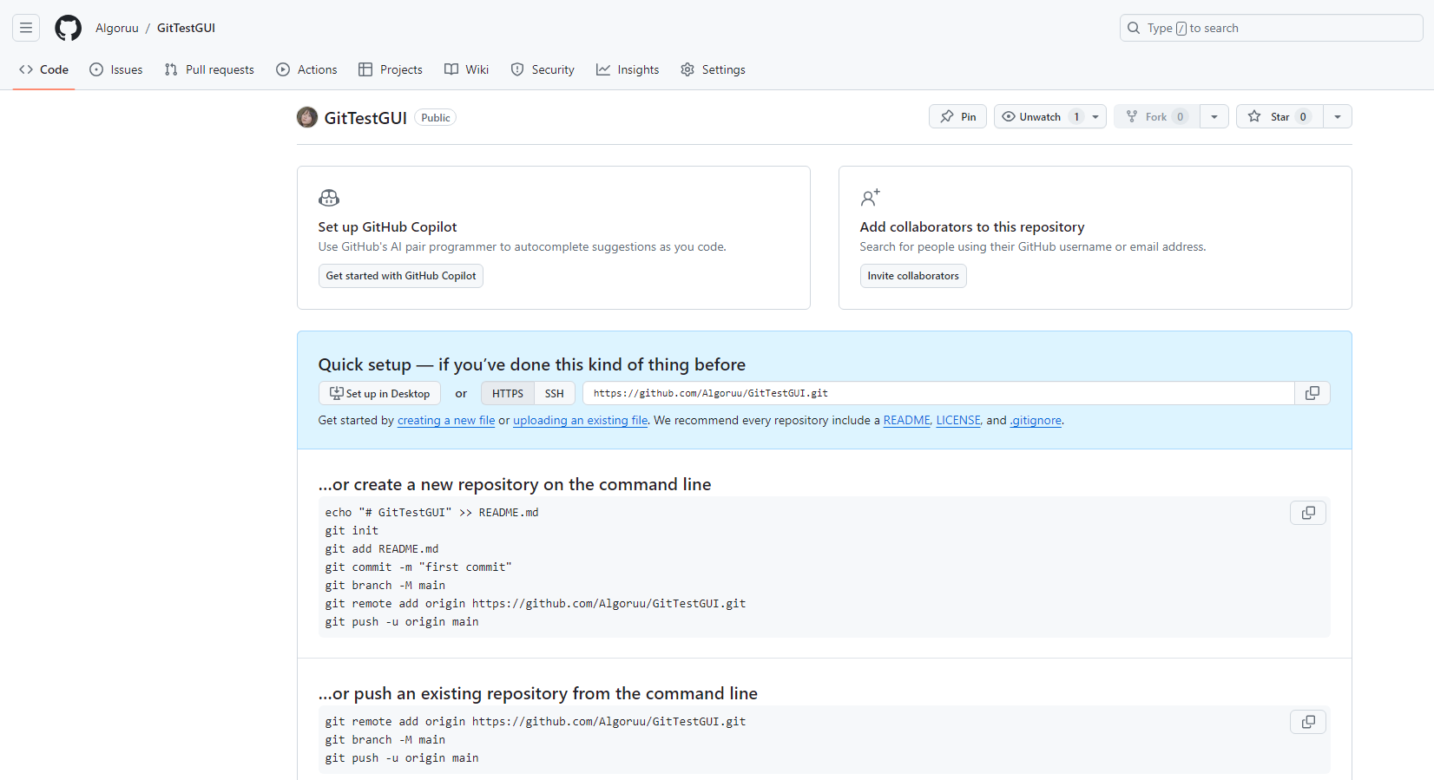
Task: Open the Projects tab
Action: (x=391, y=69)
